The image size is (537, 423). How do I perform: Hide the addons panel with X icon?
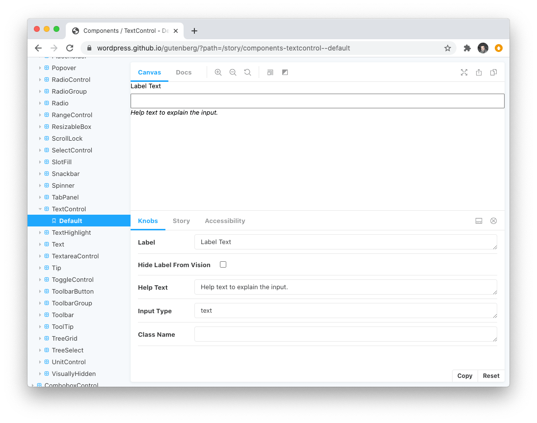click(493, 221)
